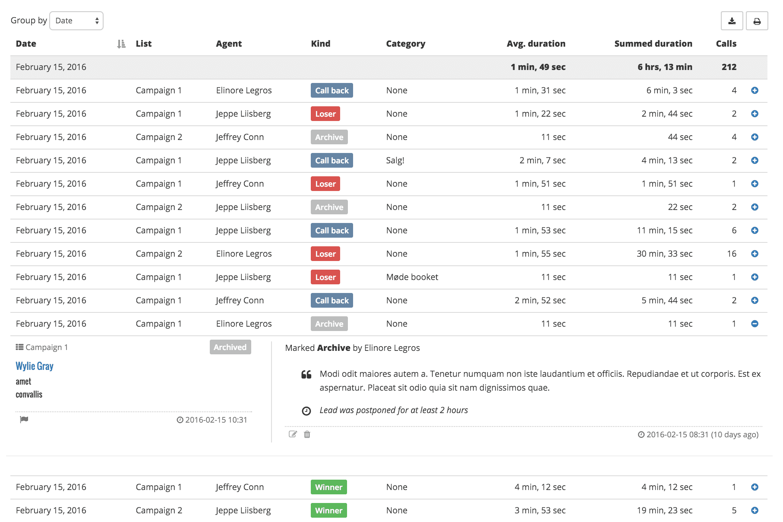Click the flag icon under Wylie Gray
The height and width of the screenshot is (522, 783).
[x=24, y=420]
